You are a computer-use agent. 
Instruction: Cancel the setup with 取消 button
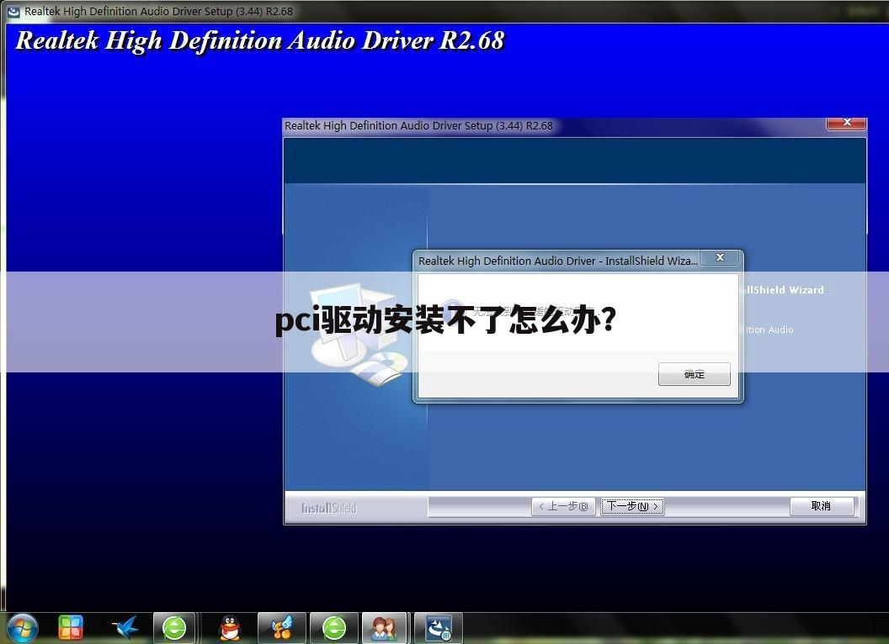822,506
